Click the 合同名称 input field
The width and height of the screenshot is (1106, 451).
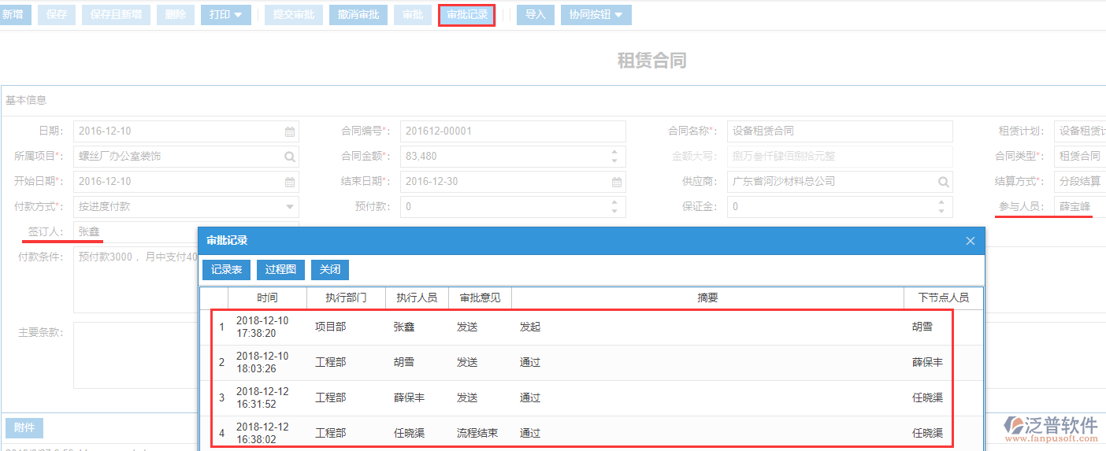(x=839, y=131)
